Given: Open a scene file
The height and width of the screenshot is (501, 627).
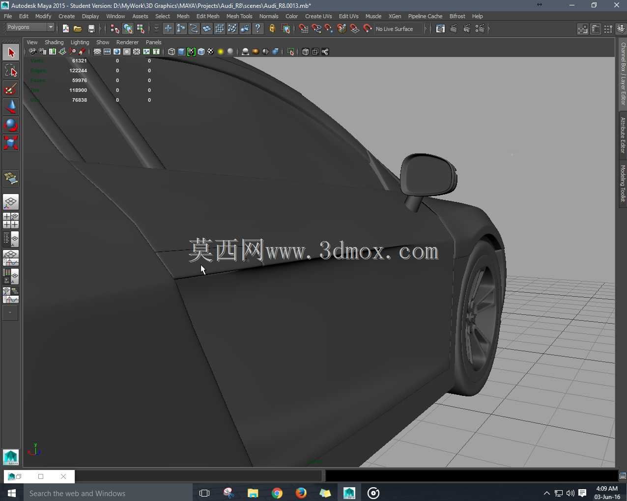Looking at the screenshot, I should [x=78, y=29].
